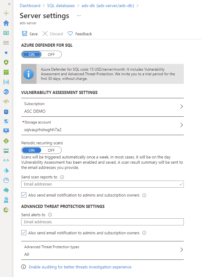Click info icon beside Send alerts to
This screenshot has height=277, width=201.
click(x=50, y=215)
